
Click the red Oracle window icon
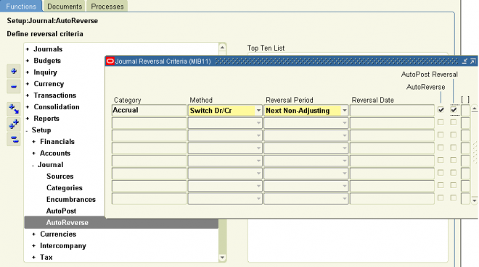pyautogui.click(x=110, y=62)
